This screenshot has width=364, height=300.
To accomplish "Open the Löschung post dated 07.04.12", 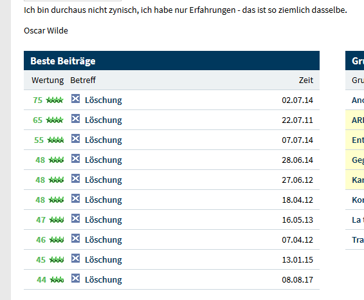I will (x=104, y=240).
